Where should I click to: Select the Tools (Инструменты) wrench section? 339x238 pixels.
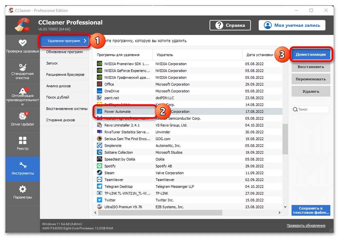click(22, 169)
